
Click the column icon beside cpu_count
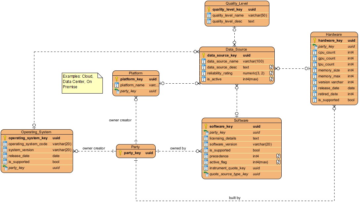pos(315,52)
